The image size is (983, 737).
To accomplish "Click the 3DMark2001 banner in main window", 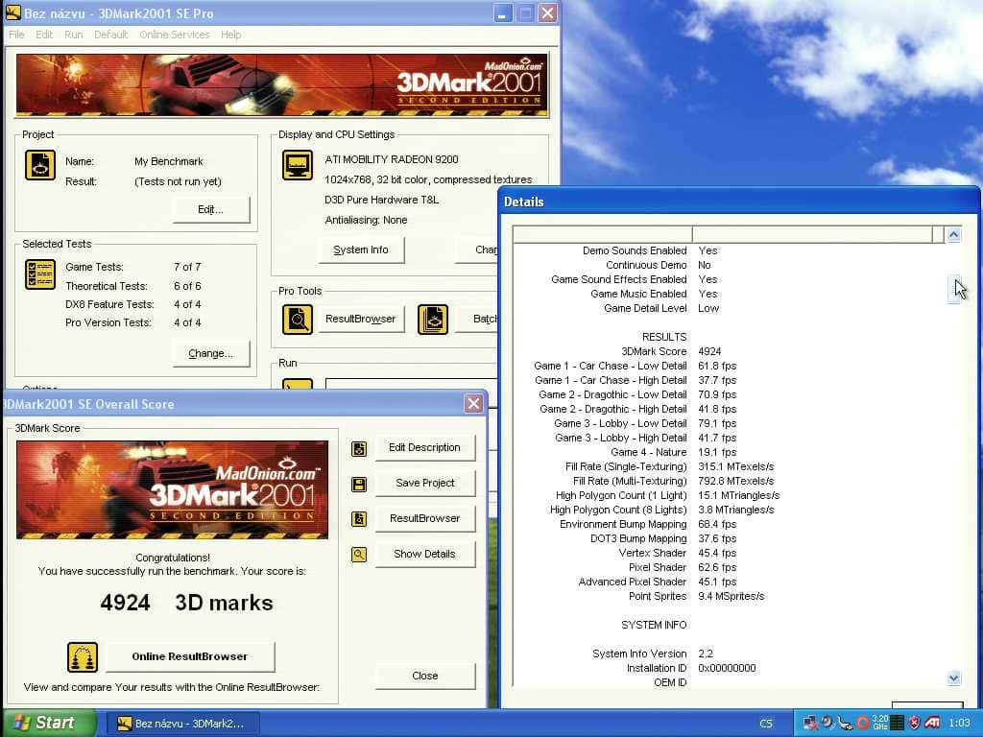I will point(282,85).
